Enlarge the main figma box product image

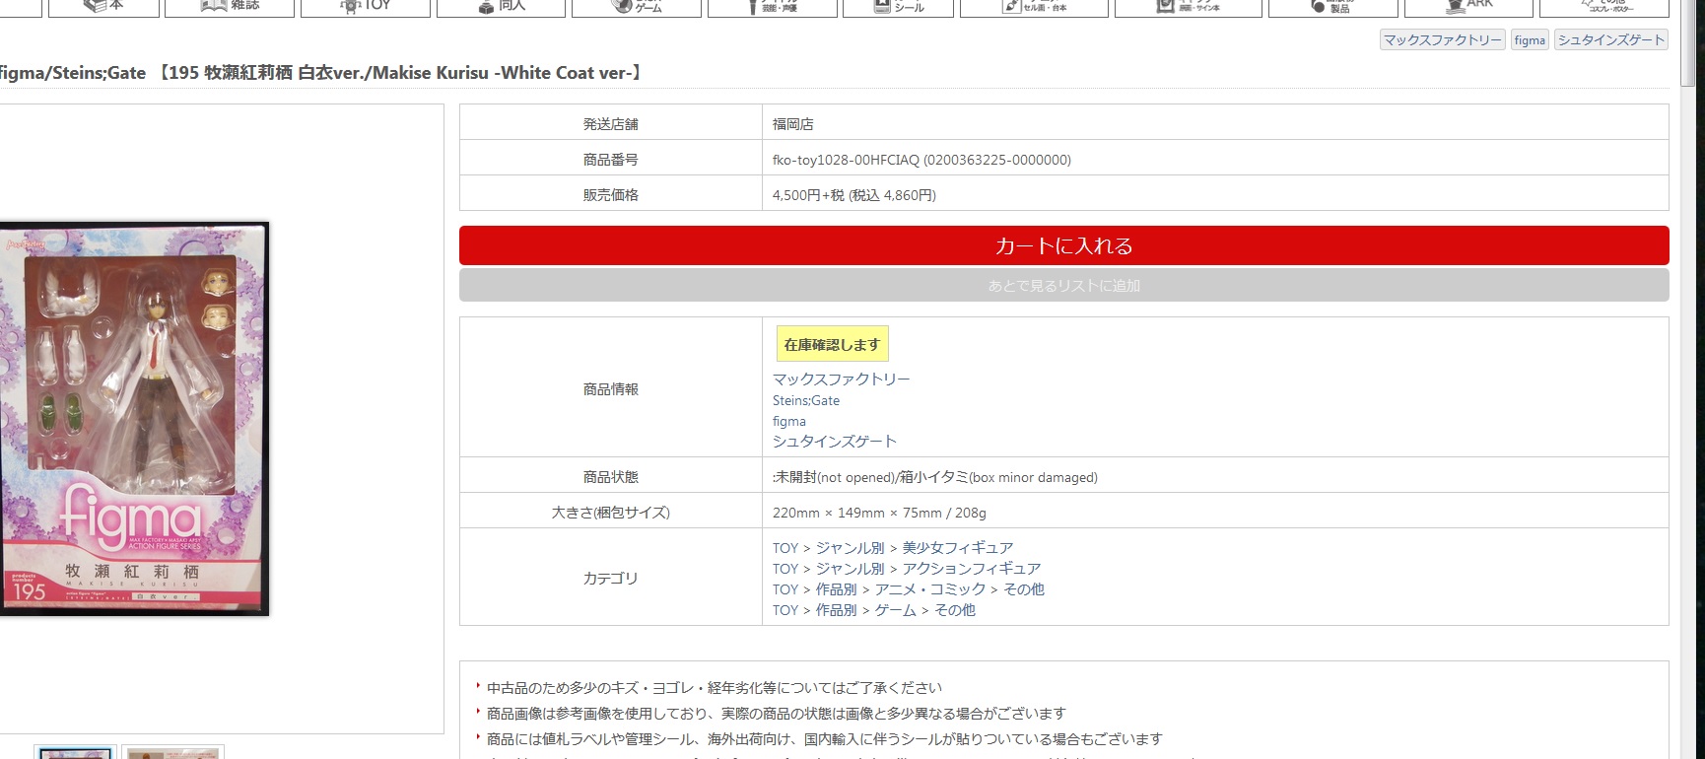point(134,419)
